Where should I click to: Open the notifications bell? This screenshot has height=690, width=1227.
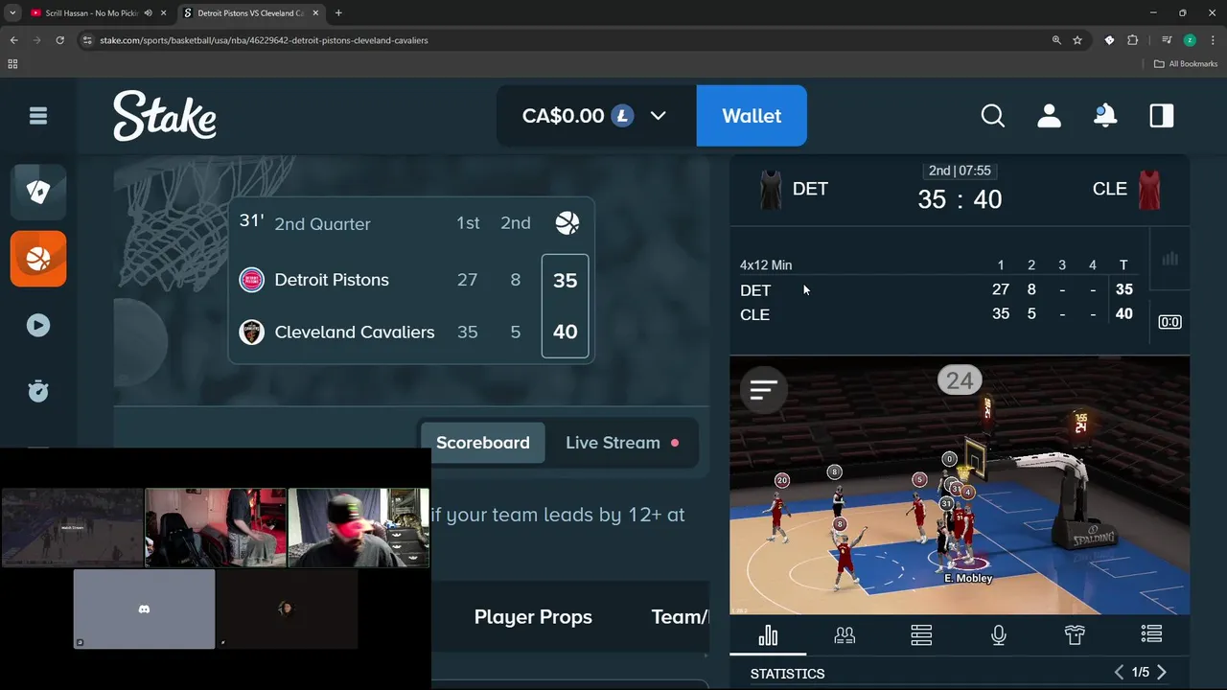1105,116
